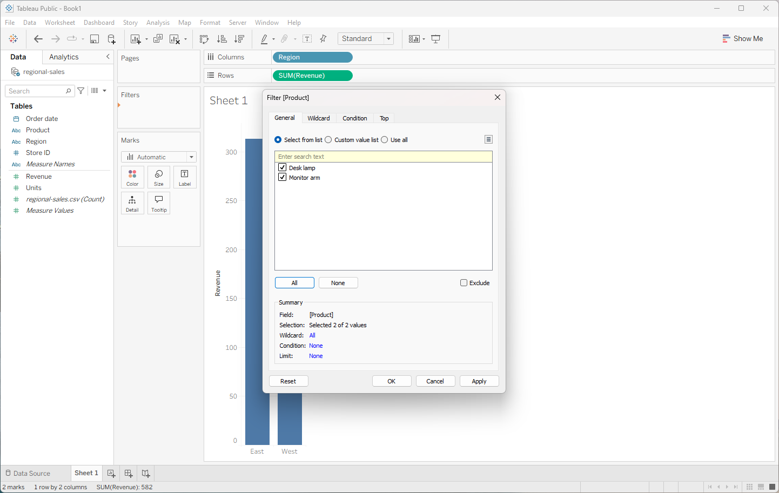Click the New dashboard tab icon
The height and width of the screenshot is (493, 779).
[129, 474]
